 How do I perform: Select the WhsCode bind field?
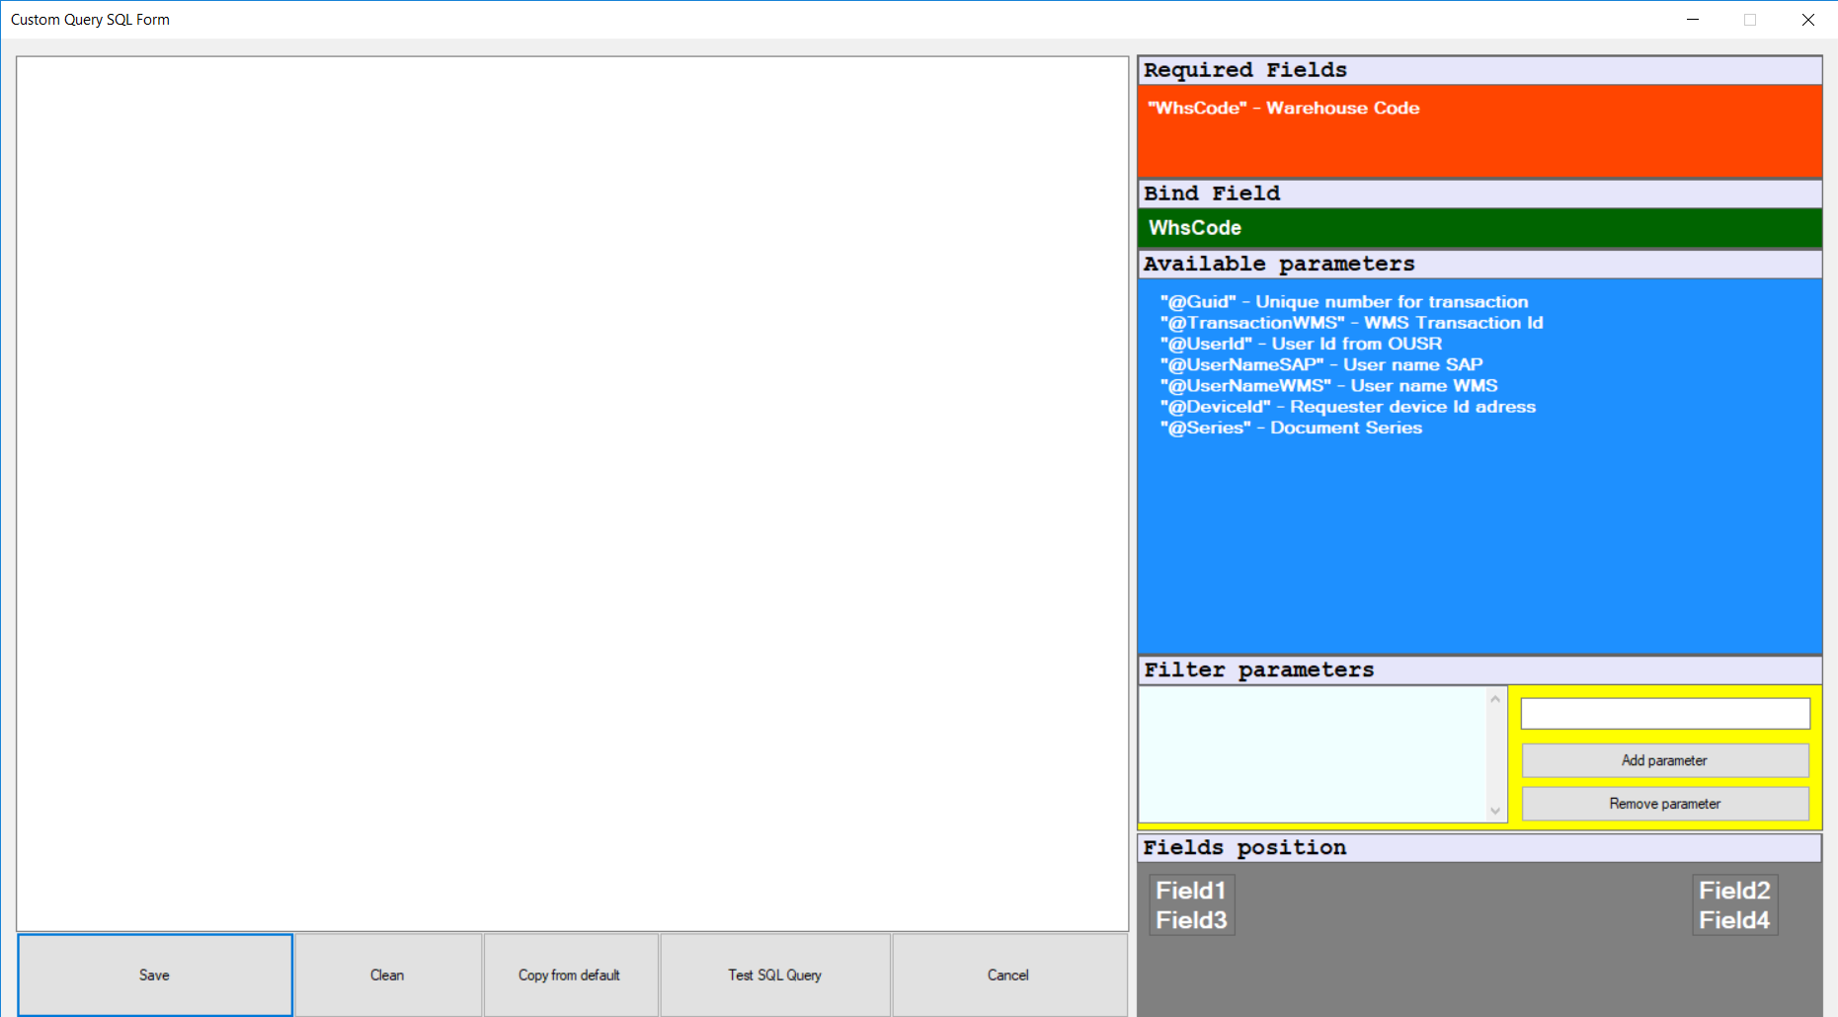(1195, 228)
